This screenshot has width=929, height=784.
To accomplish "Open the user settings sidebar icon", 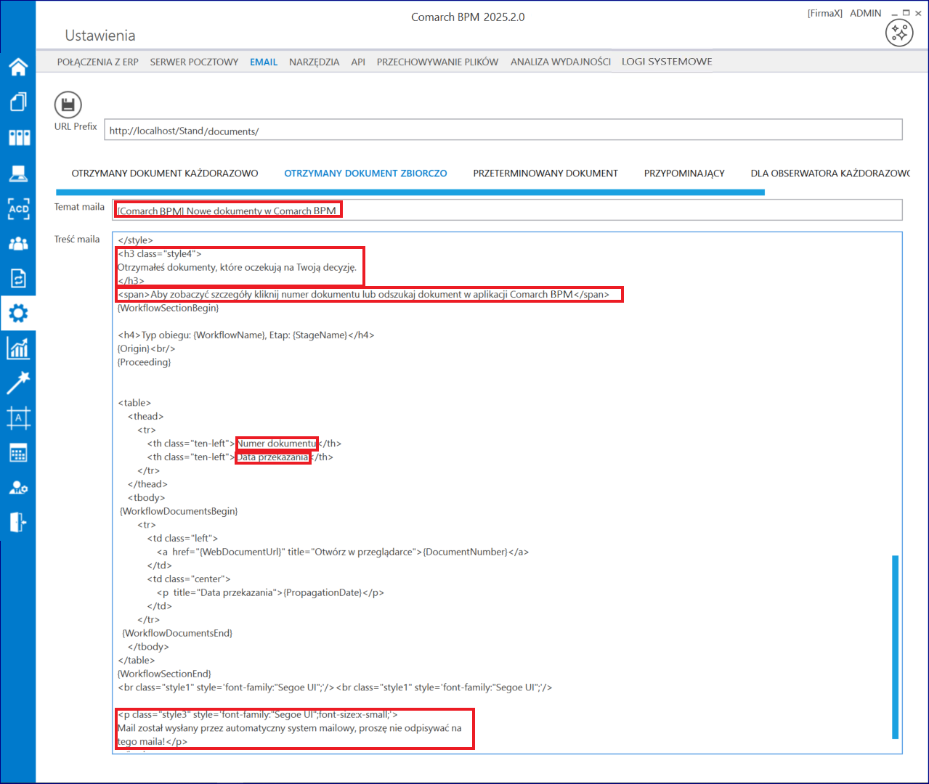I will click(x=18, y=488).
